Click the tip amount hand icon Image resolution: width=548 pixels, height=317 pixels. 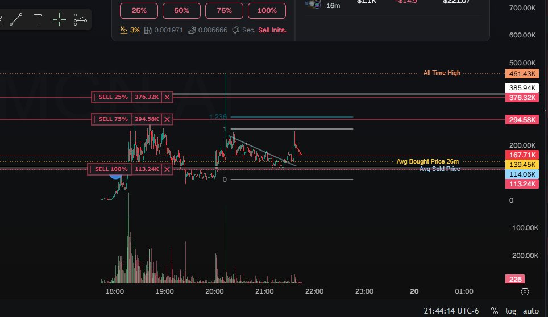click(x=192, y=30)
